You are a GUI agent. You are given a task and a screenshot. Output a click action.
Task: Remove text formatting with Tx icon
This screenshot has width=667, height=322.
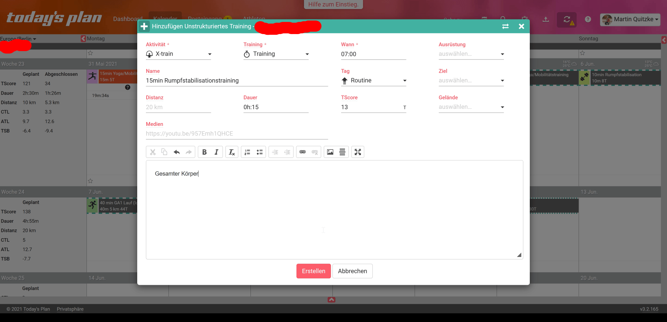[x=232, y=152]
